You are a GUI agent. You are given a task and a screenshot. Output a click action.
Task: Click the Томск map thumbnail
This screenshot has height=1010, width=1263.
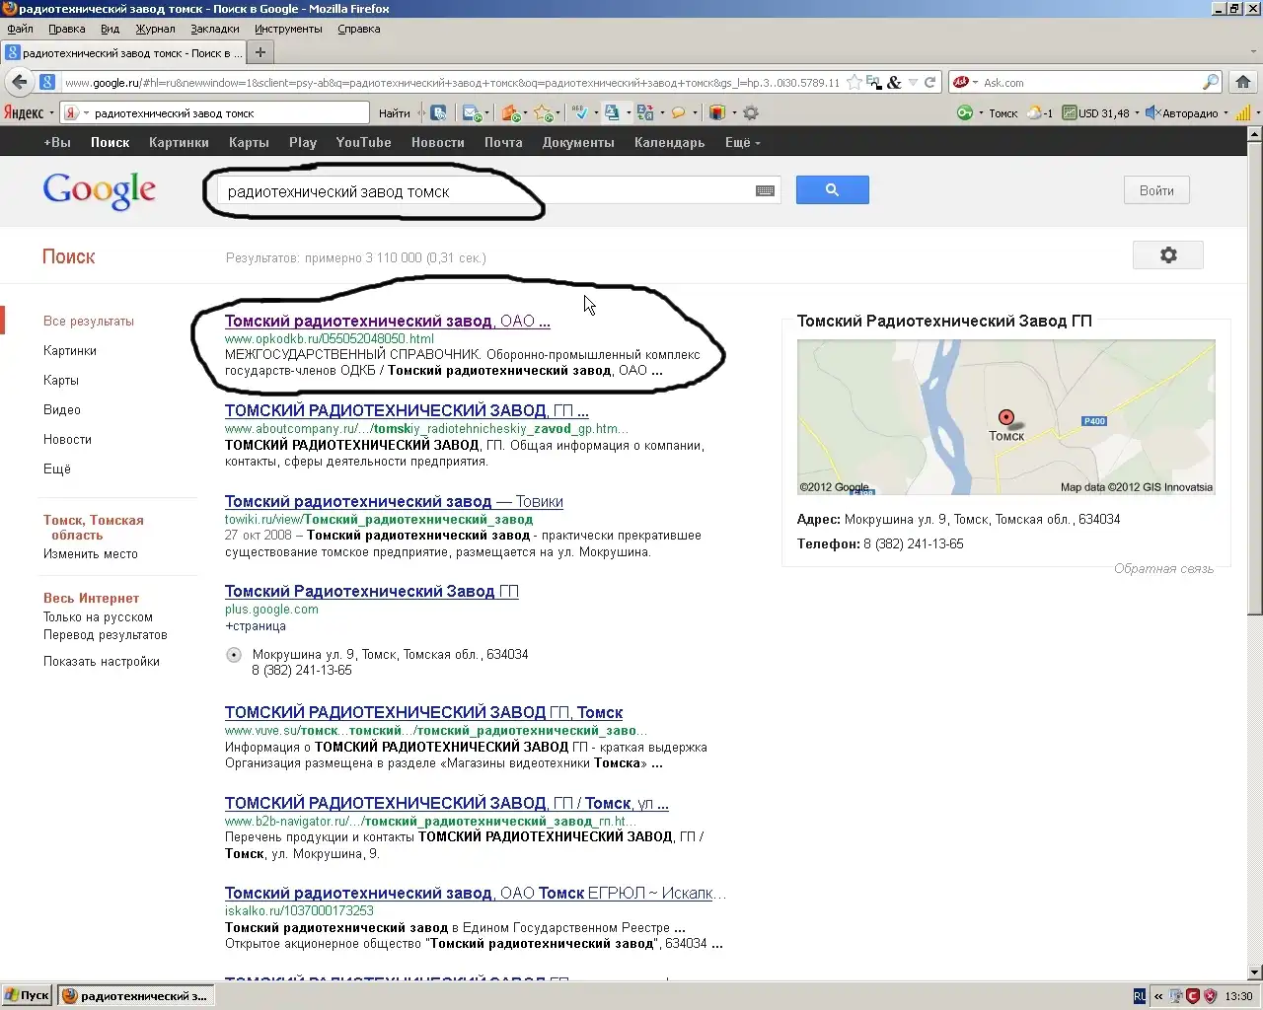1005,417
